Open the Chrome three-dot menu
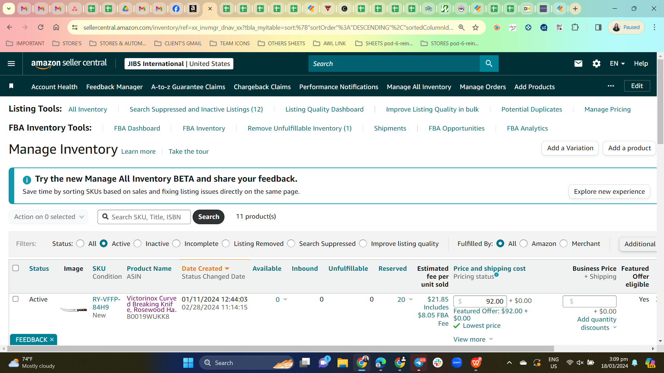This screenshot has height=373, width=664. [x=654, y=27]
